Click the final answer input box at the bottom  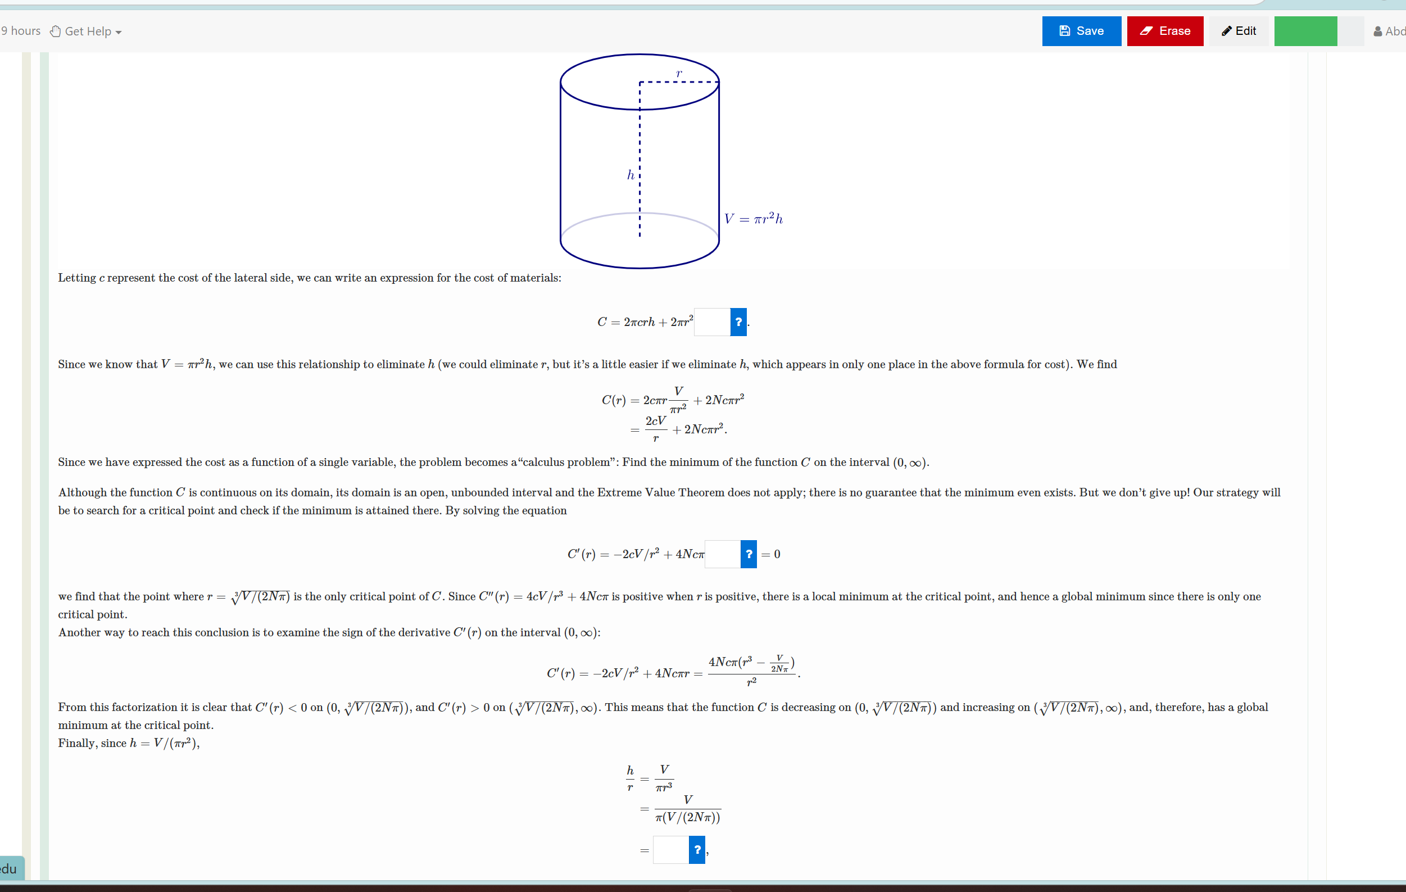coord(670,850)
